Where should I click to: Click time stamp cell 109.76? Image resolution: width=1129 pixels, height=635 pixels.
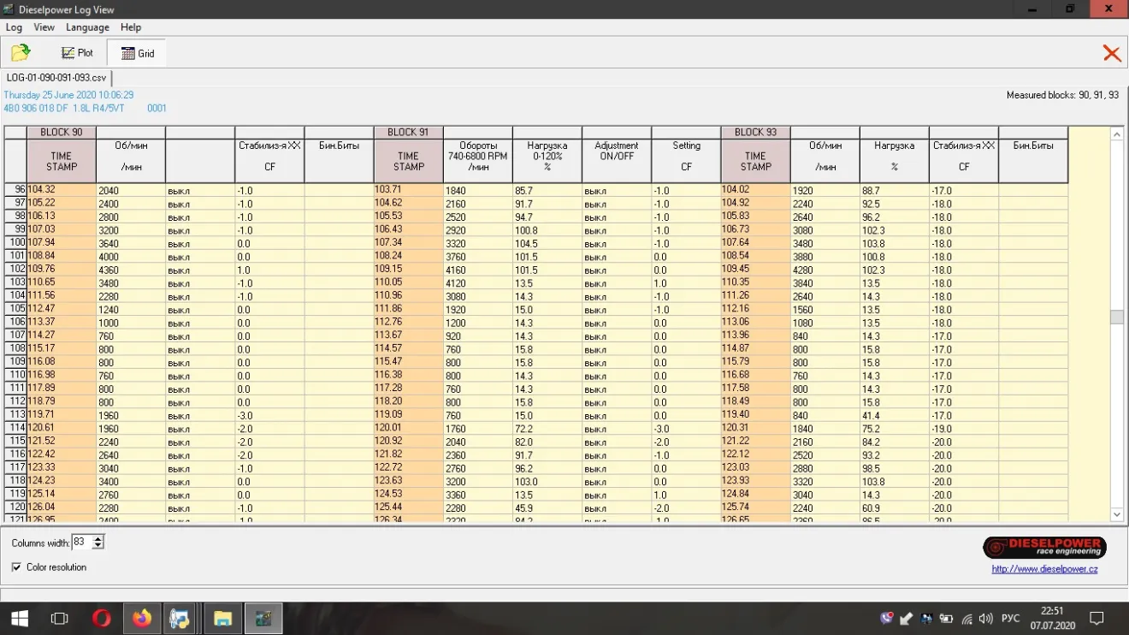click(62, 270)
